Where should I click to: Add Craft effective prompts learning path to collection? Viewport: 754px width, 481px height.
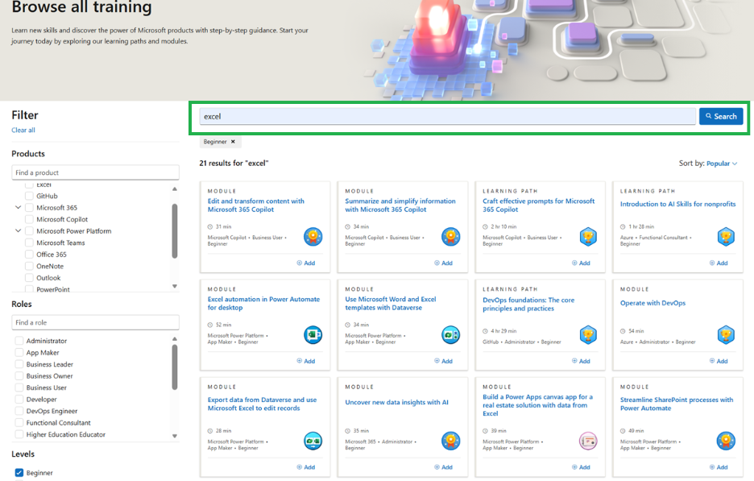pyautogui.click(x=581, y=263)
